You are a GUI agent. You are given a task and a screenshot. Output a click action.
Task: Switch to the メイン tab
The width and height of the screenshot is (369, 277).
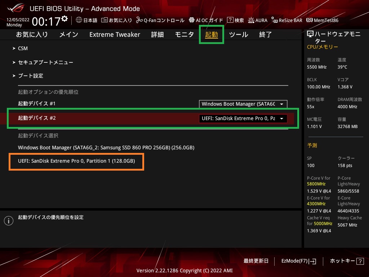click(x=69, y=35)
